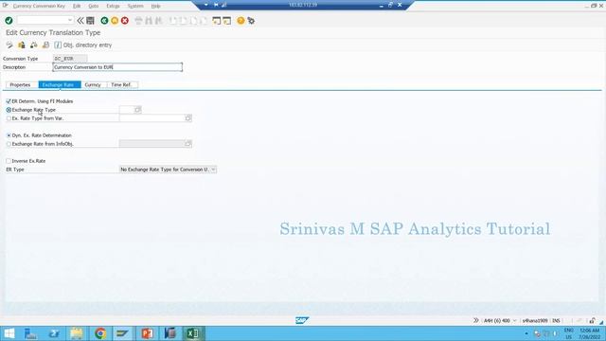
Task: Select Exchange Rate from InfoObj. radio button
Action: pyautogui.click(x=9, y=144)
